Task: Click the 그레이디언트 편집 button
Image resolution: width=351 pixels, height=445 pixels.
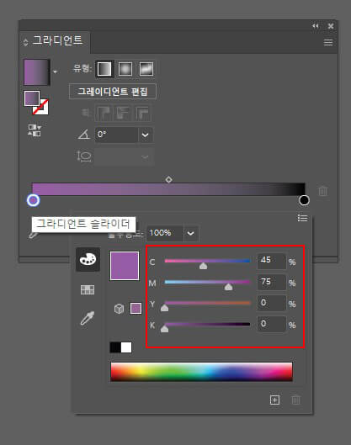Action: coord(113,92)
